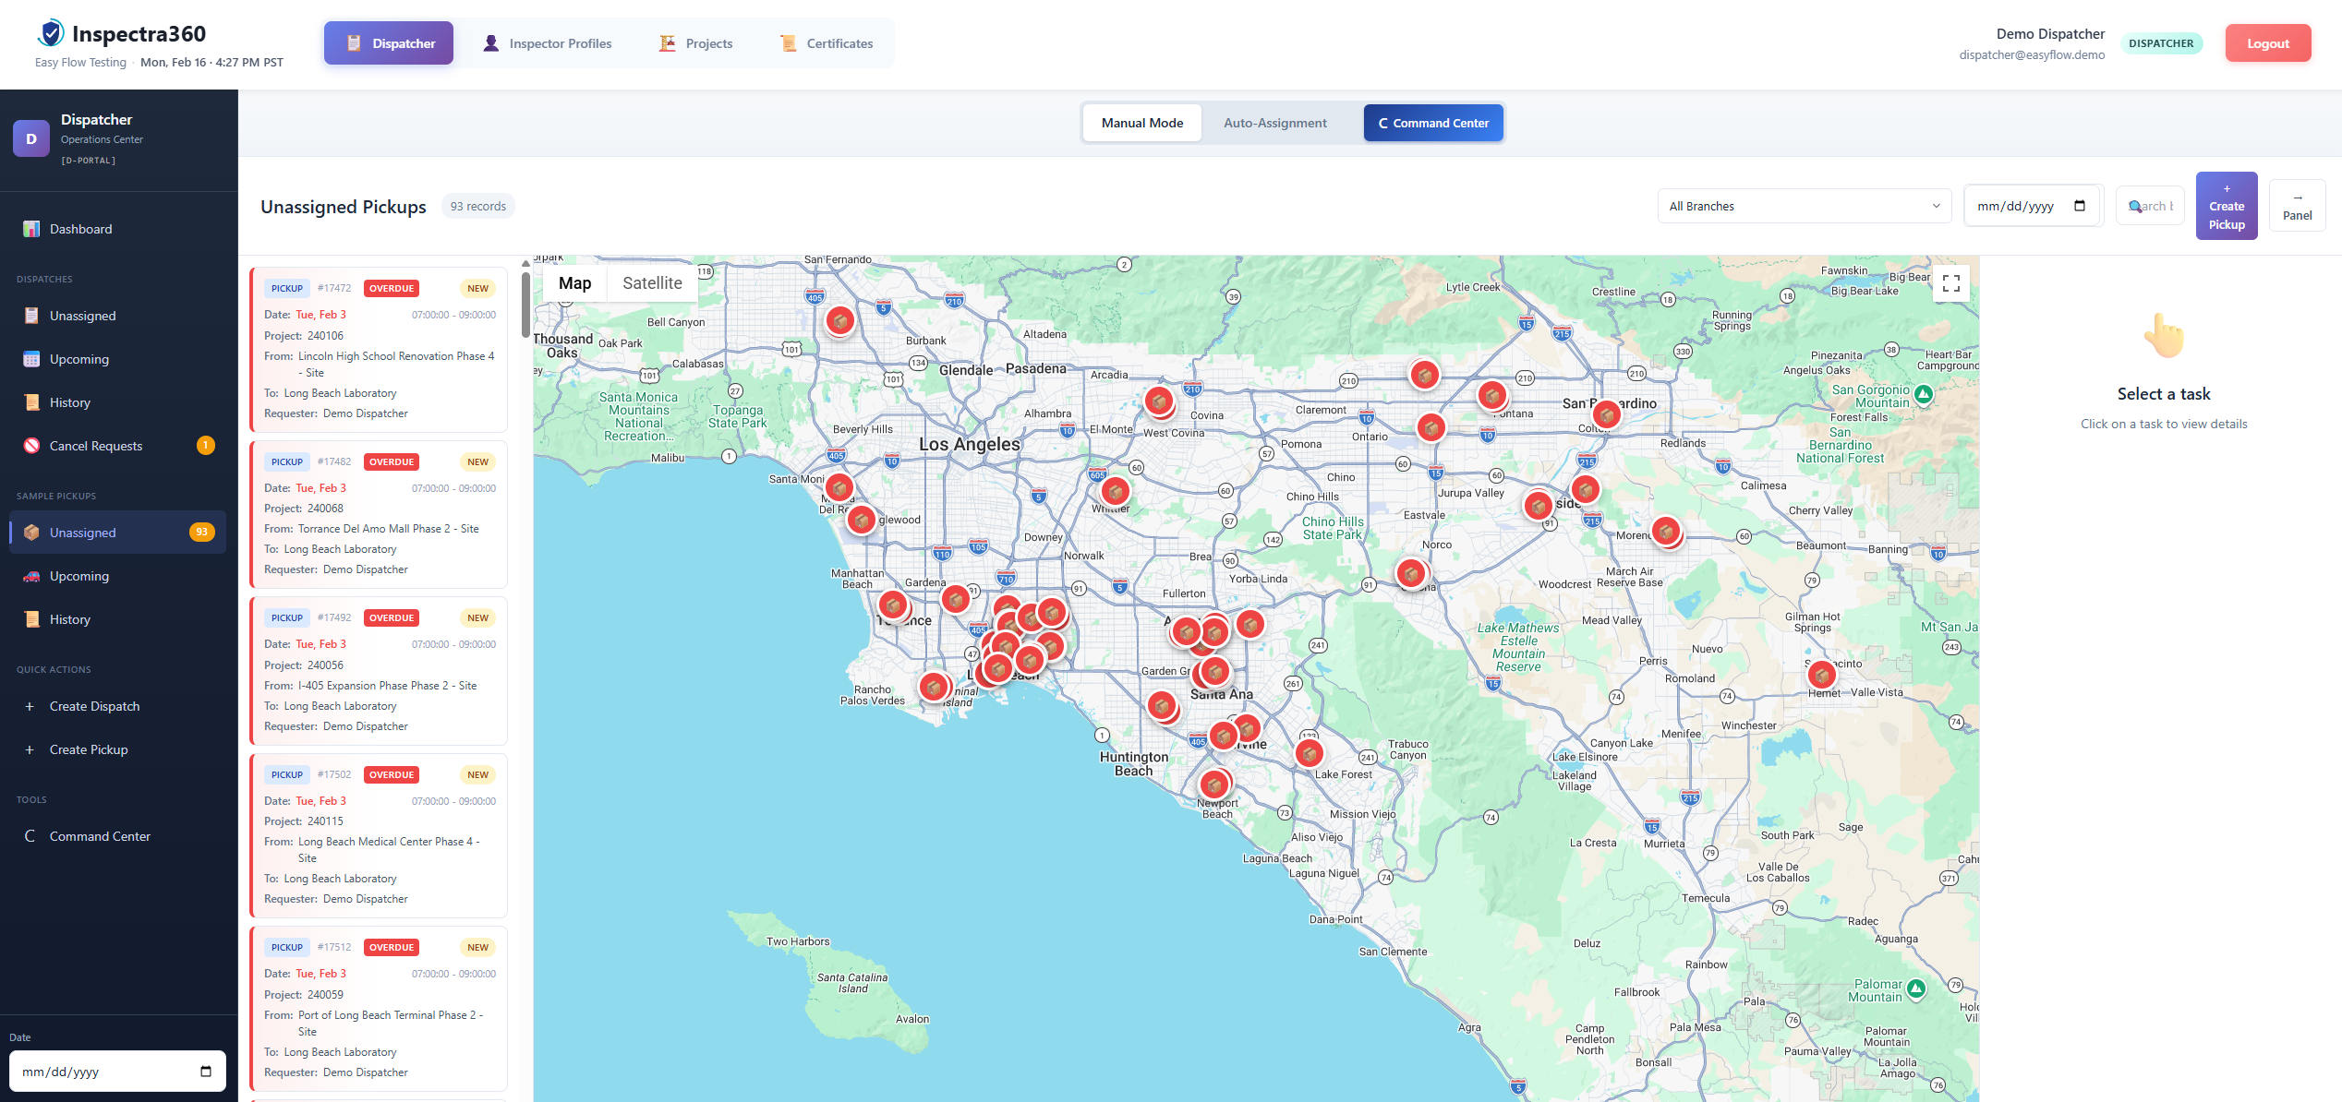The width and height of the screenshot is (2342, 1102).
Task: Open the sidebar Date field calendar
Action: coord(207,1071)
